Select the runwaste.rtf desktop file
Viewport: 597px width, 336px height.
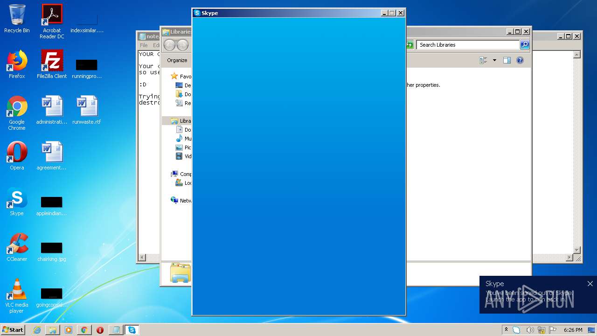(87, 110)
